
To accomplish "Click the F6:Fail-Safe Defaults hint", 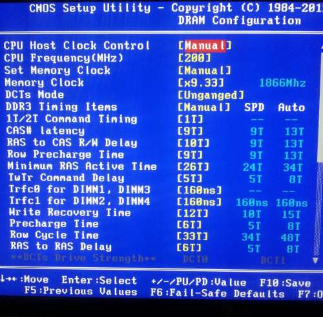I will [x=217, y=293].
